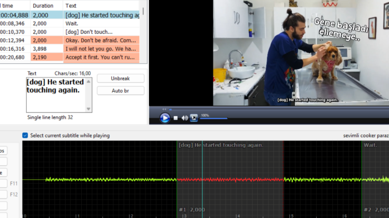Click waveform paragraph #1 "He started touching again"
The width and height of the screenshot is (389, 218).
[230, 179]
